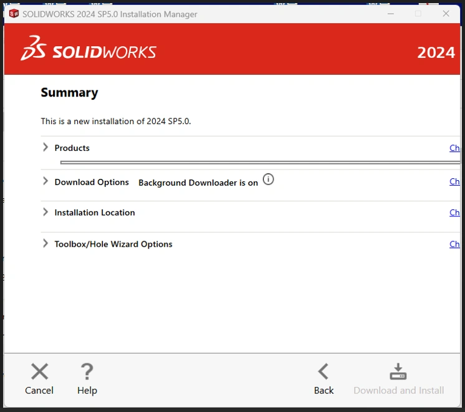Image resolution: width=465 pixels, height=412 pixels.
Task: Minimize the Installation Manager window
Action: (391, 14)
